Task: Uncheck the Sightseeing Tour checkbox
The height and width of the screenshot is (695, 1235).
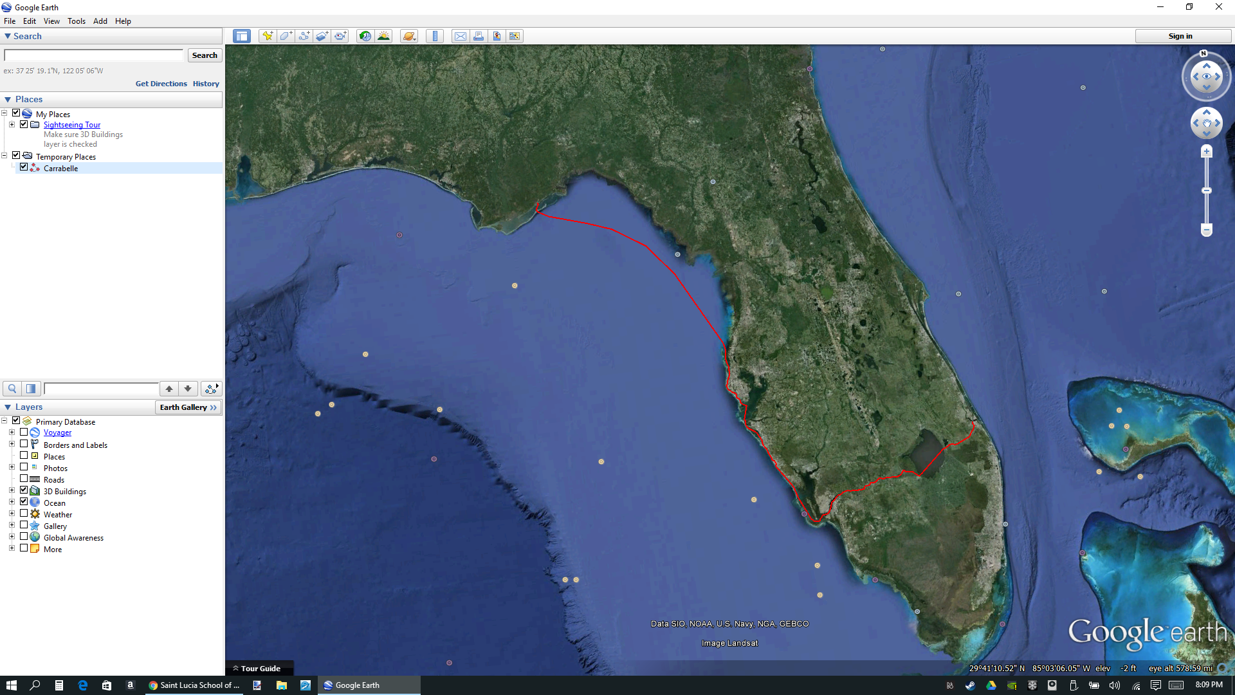Action: pyautogui.click(x=24, y=124)
